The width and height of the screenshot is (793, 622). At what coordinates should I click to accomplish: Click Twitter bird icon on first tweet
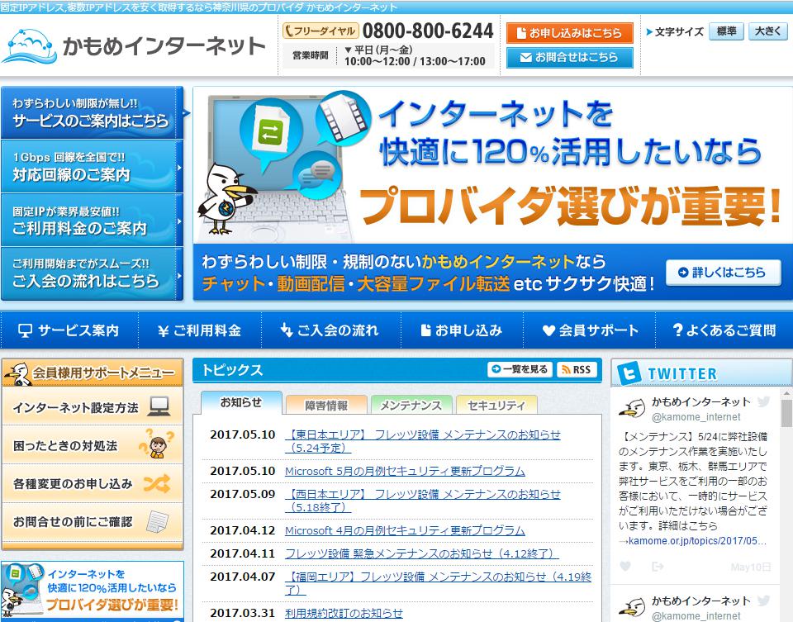pos(763,401)
